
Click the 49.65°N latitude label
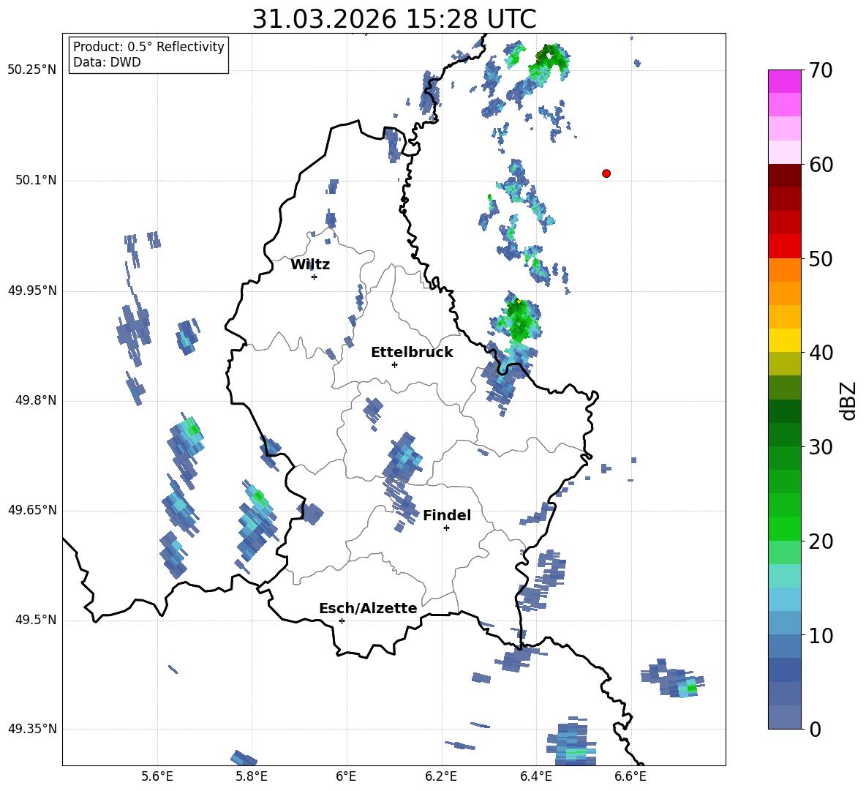[32, 509]
